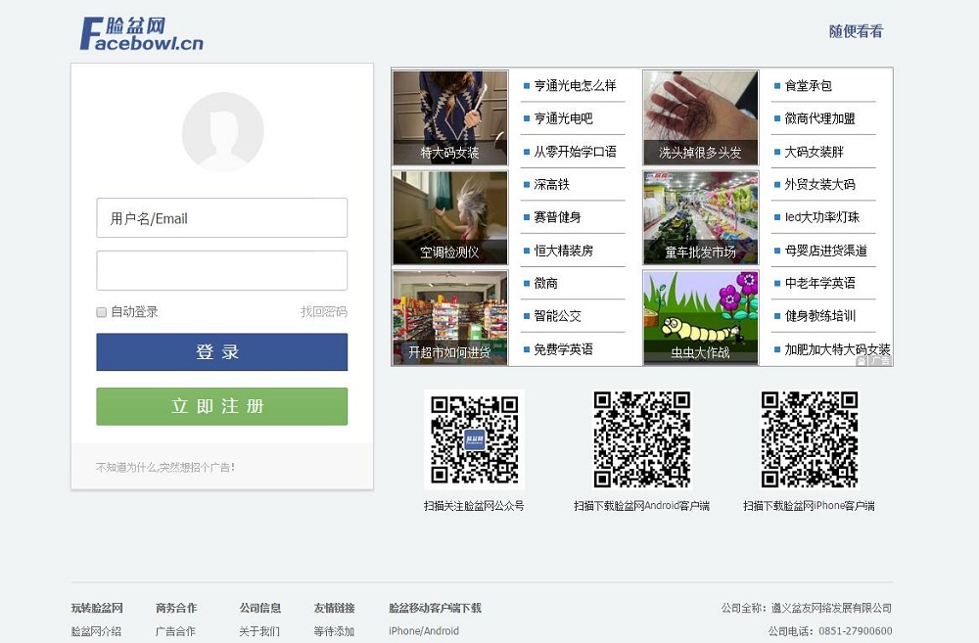Viewport: 979px width, 643px height.
Task: Open the 食堂承包 link
Action: coord(808,85)
